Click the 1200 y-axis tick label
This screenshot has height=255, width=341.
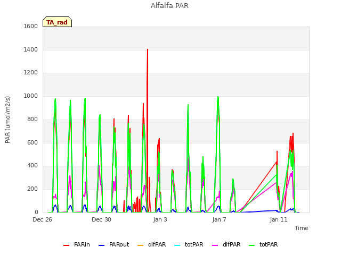[31, 73]
